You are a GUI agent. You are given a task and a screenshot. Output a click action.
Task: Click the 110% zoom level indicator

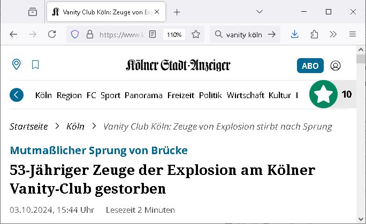click(174, 34)
